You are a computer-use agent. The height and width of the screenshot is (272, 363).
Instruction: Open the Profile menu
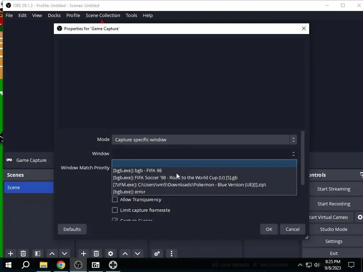coord(73,15)
